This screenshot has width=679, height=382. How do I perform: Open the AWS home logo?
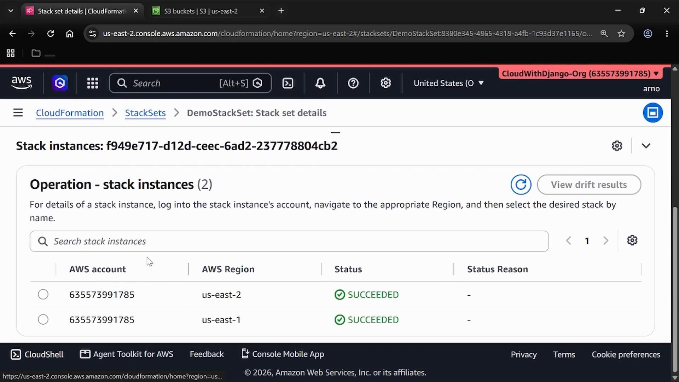[x=22, y=83]
